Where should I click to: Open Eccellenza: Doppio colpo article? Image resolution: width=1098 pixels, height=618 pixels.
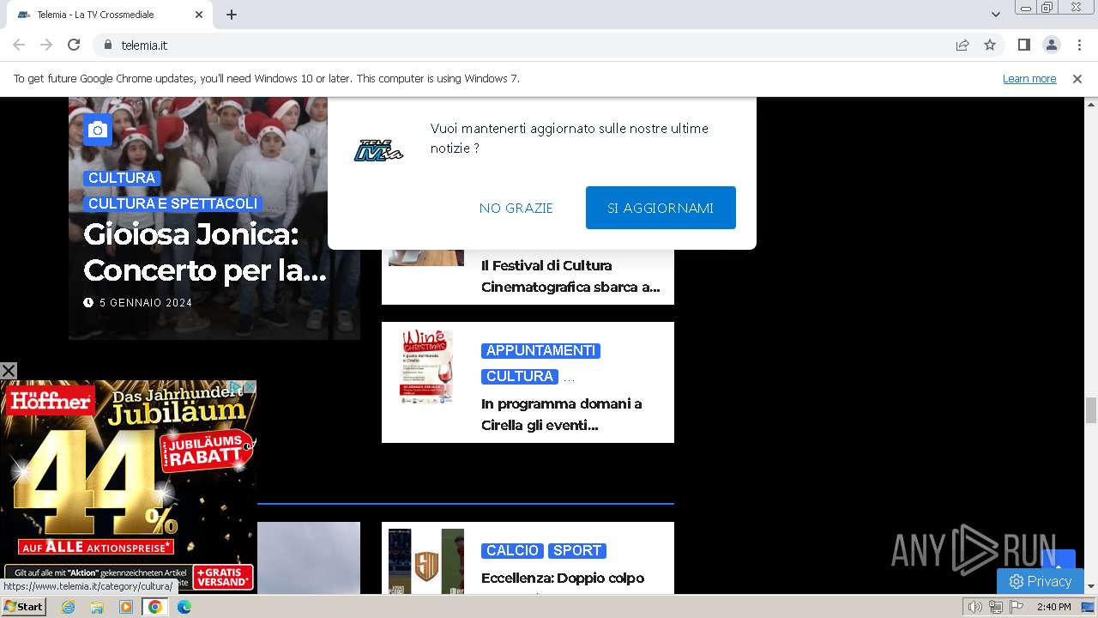tap(563, 579)
